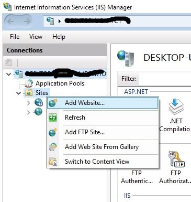The width and height of the screenshot is (191, 202).
Task: Select Application Pools in the tree
Action: 60,83
